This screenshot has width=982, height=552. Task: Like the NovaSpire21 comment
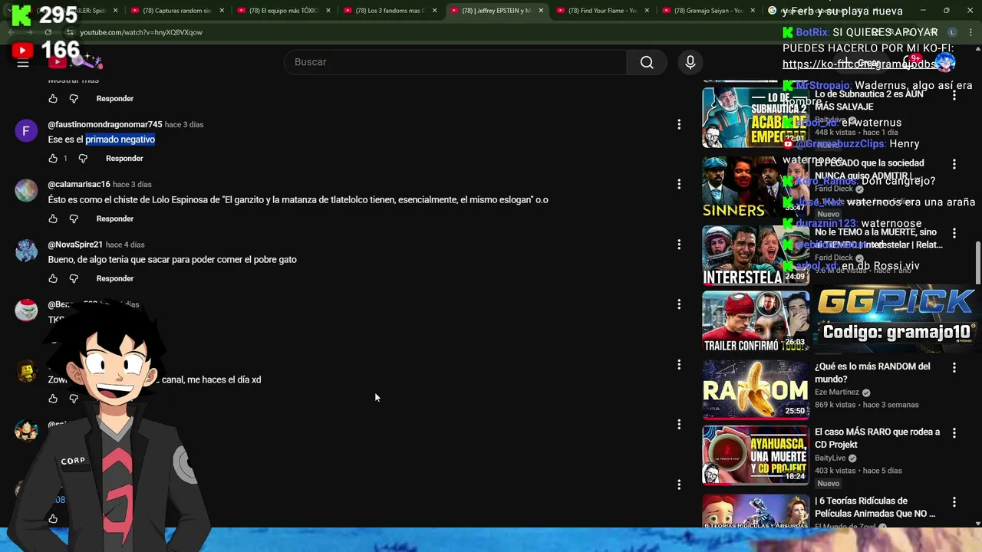(53, 279)
